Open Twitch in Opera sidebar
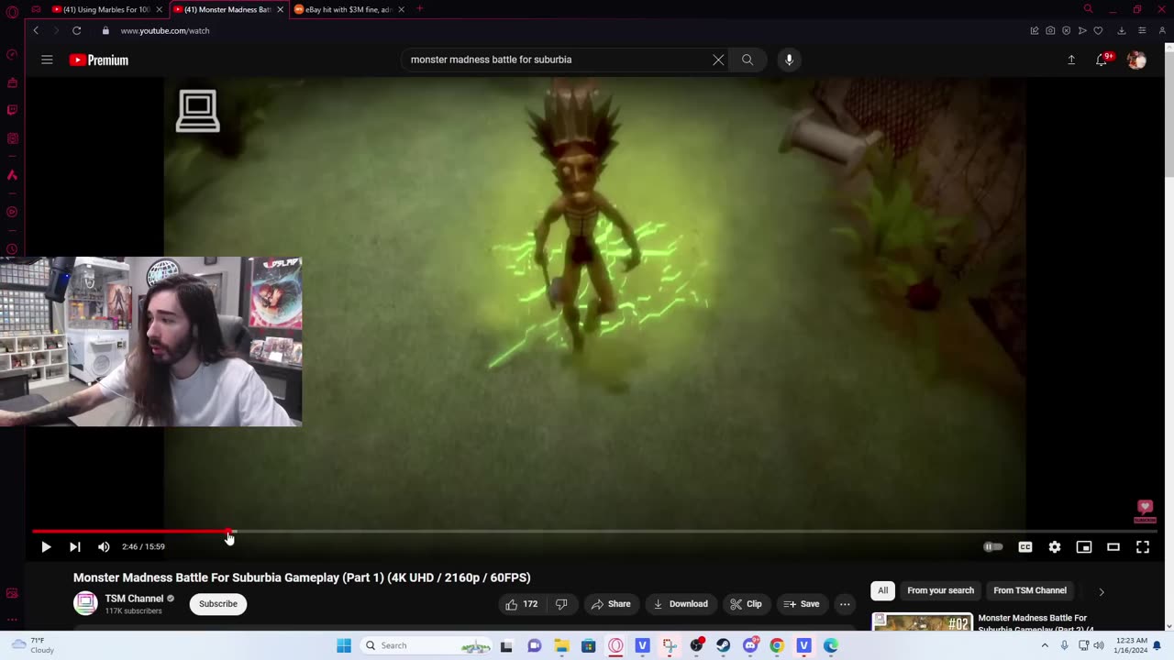Viewport: 1174px width, 660px height. (12, 110)
